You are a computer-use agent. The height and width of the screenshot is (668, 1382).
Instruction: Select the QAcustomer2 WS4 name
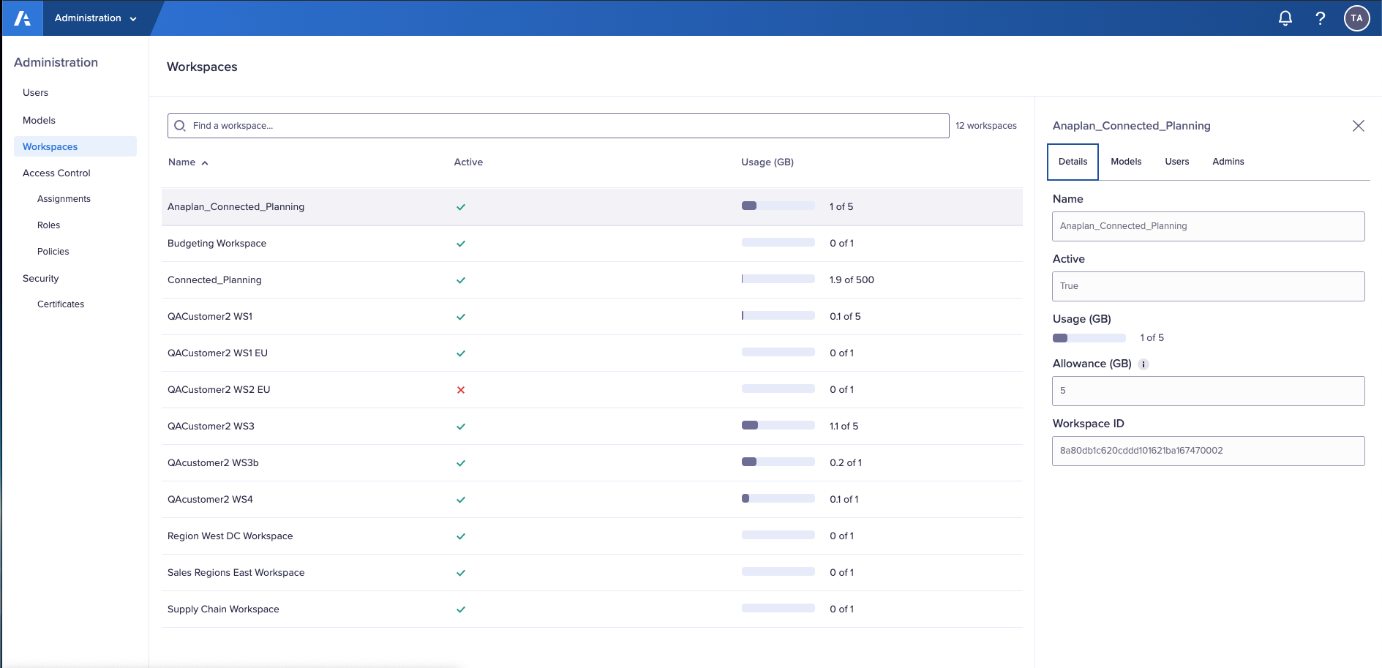[x=210, y=500]
